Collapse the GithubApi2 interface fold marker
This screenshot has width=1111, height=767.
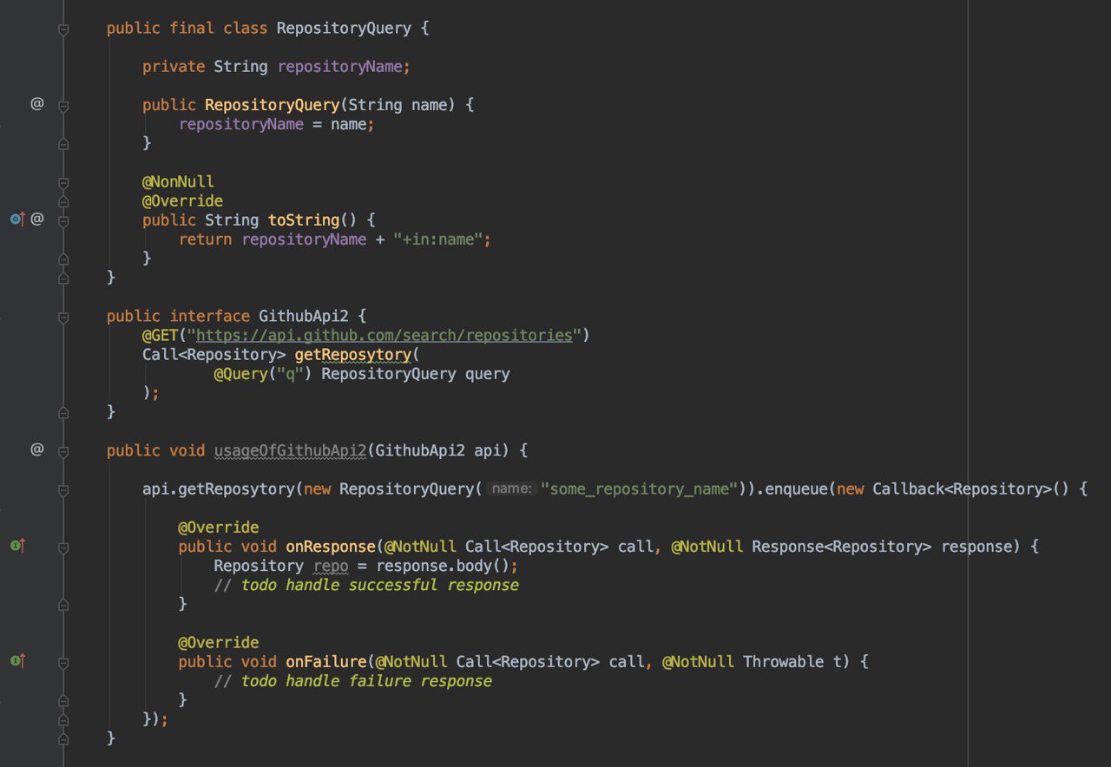(62, 318)
